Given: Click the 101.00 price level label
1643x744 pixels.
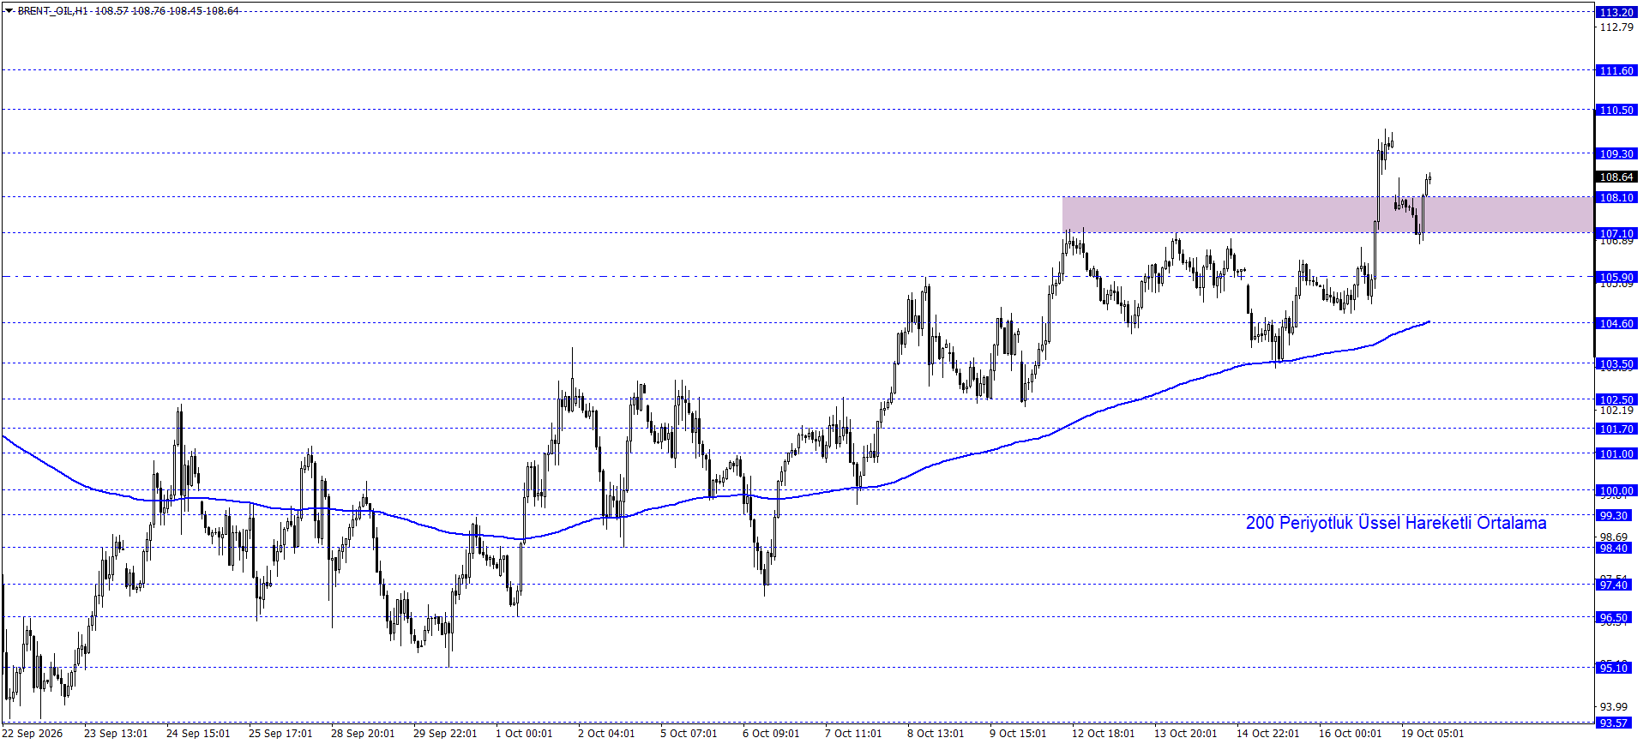Looking at the screenshot, I should 1616,453.
